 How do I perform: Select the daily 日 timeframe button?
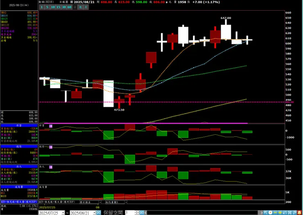point(75,7)
